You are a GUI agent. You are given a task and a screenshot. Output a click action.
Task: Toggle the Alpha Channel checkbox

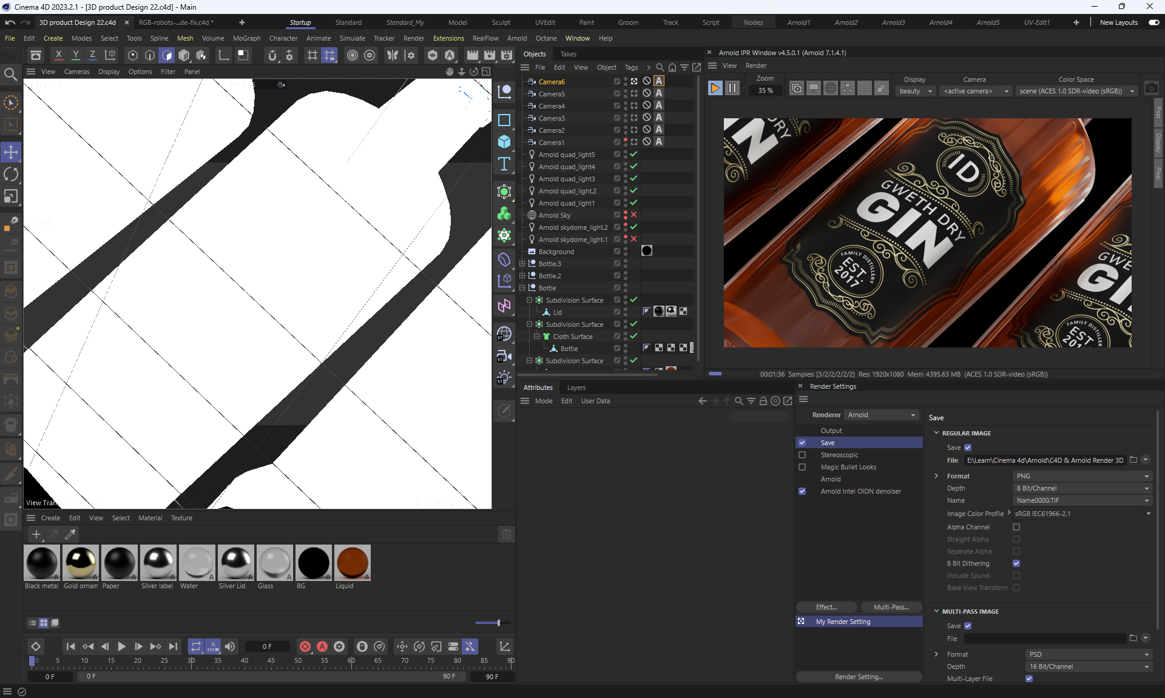point(1016,527)
